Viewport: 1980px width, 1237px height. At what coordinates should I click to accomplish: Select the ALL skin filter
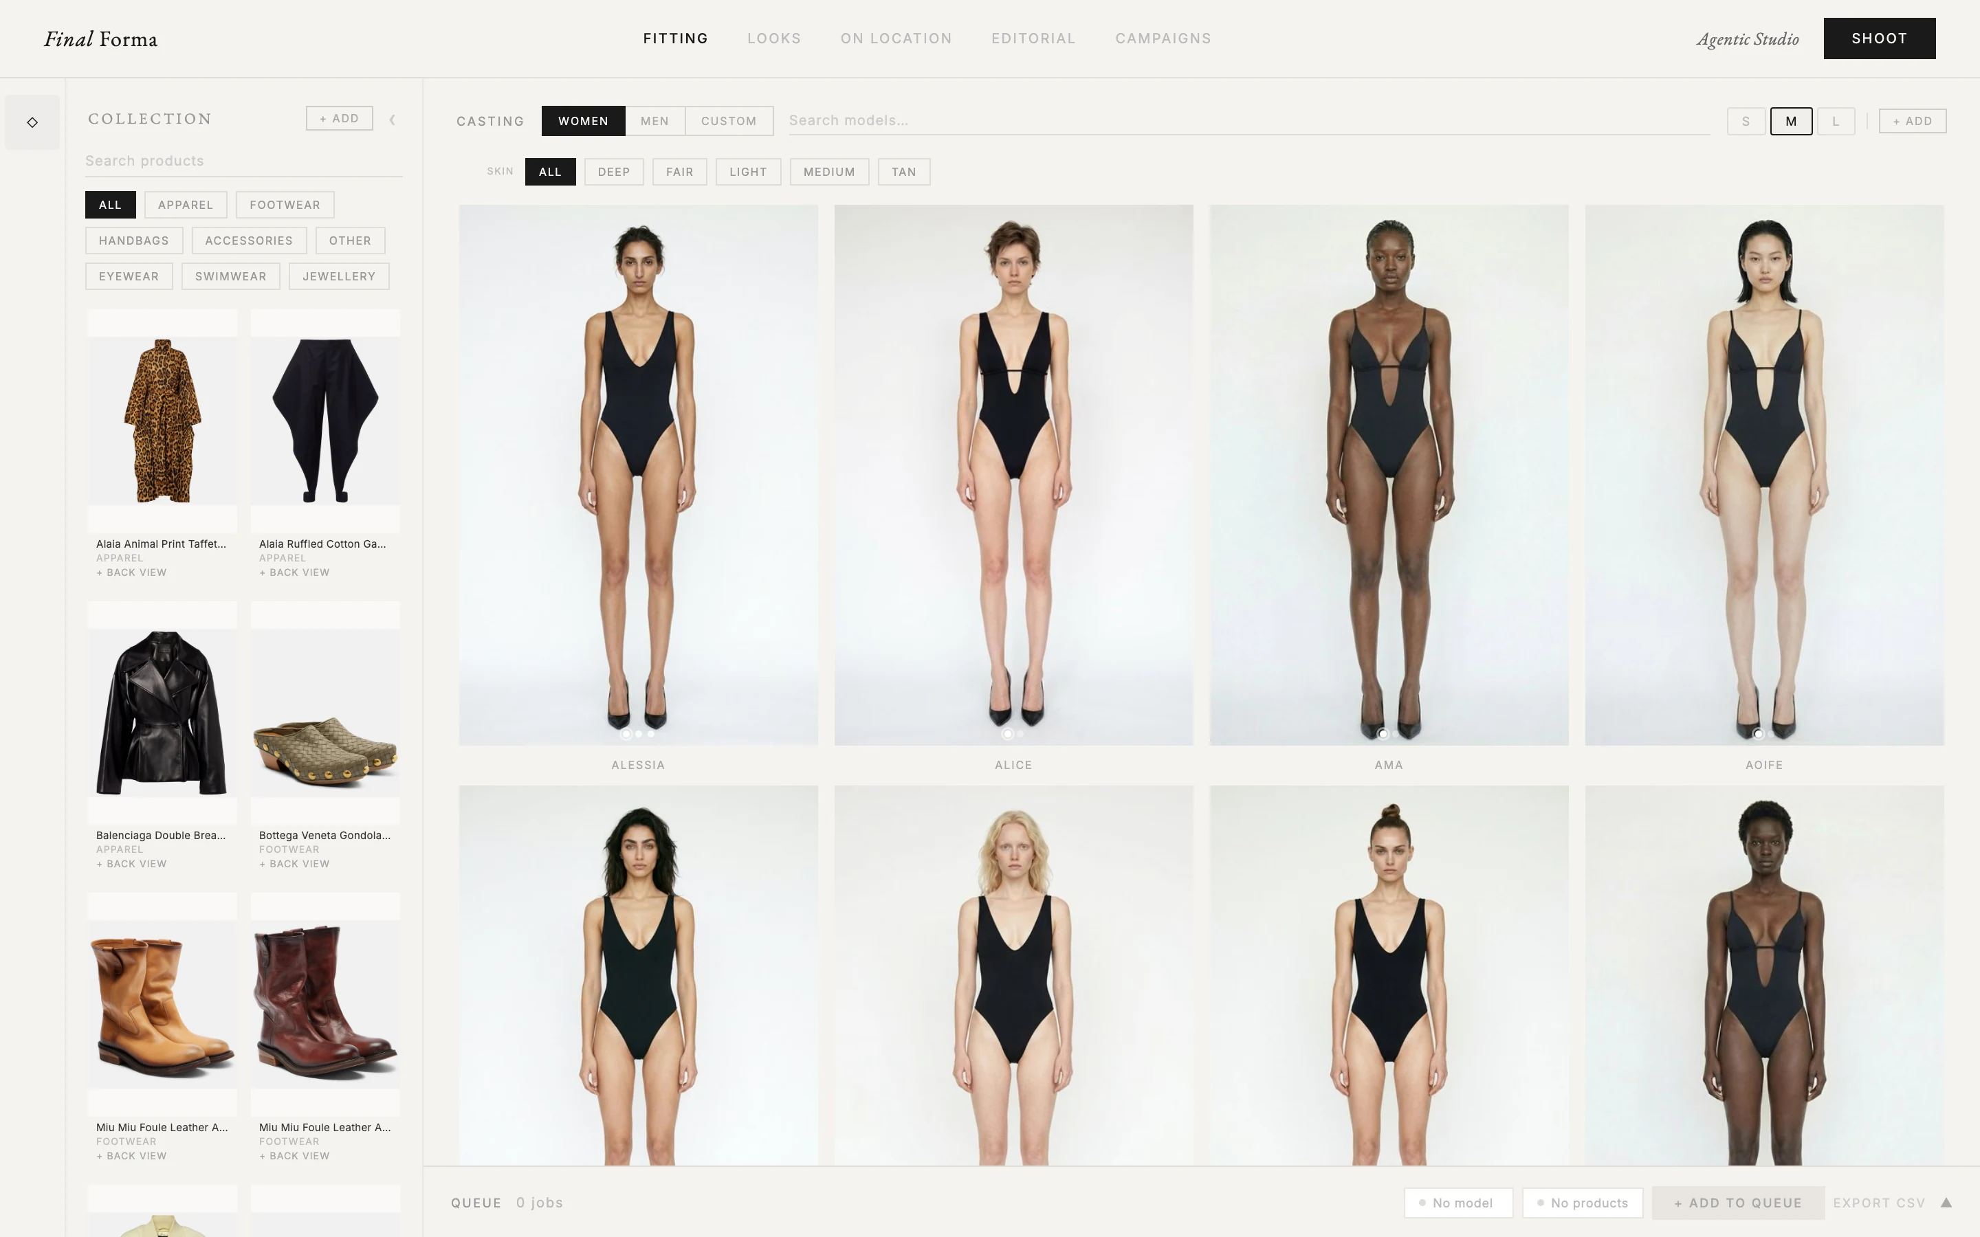(x=550, y=172)
